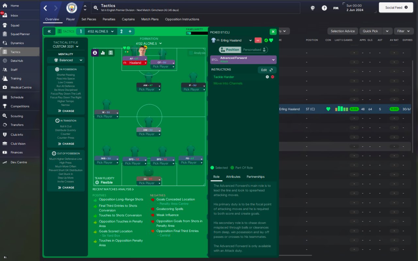Show the pitch bar-chart analysis view
Screen dimensions: 418x261
(x=103, y=53)
